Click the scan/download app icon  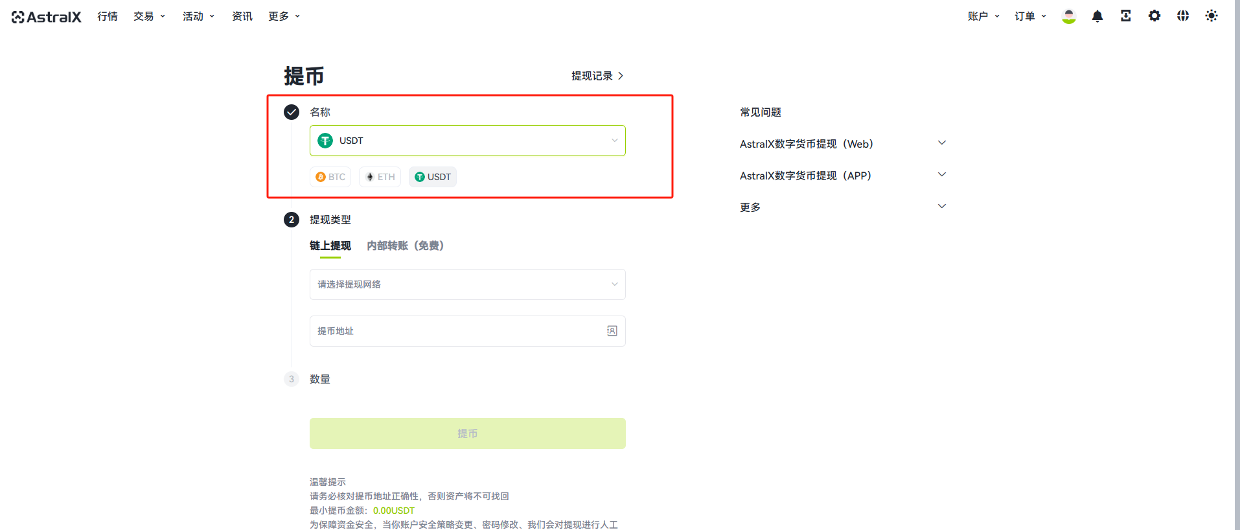pyautogui.click(x=1126, y=16)
